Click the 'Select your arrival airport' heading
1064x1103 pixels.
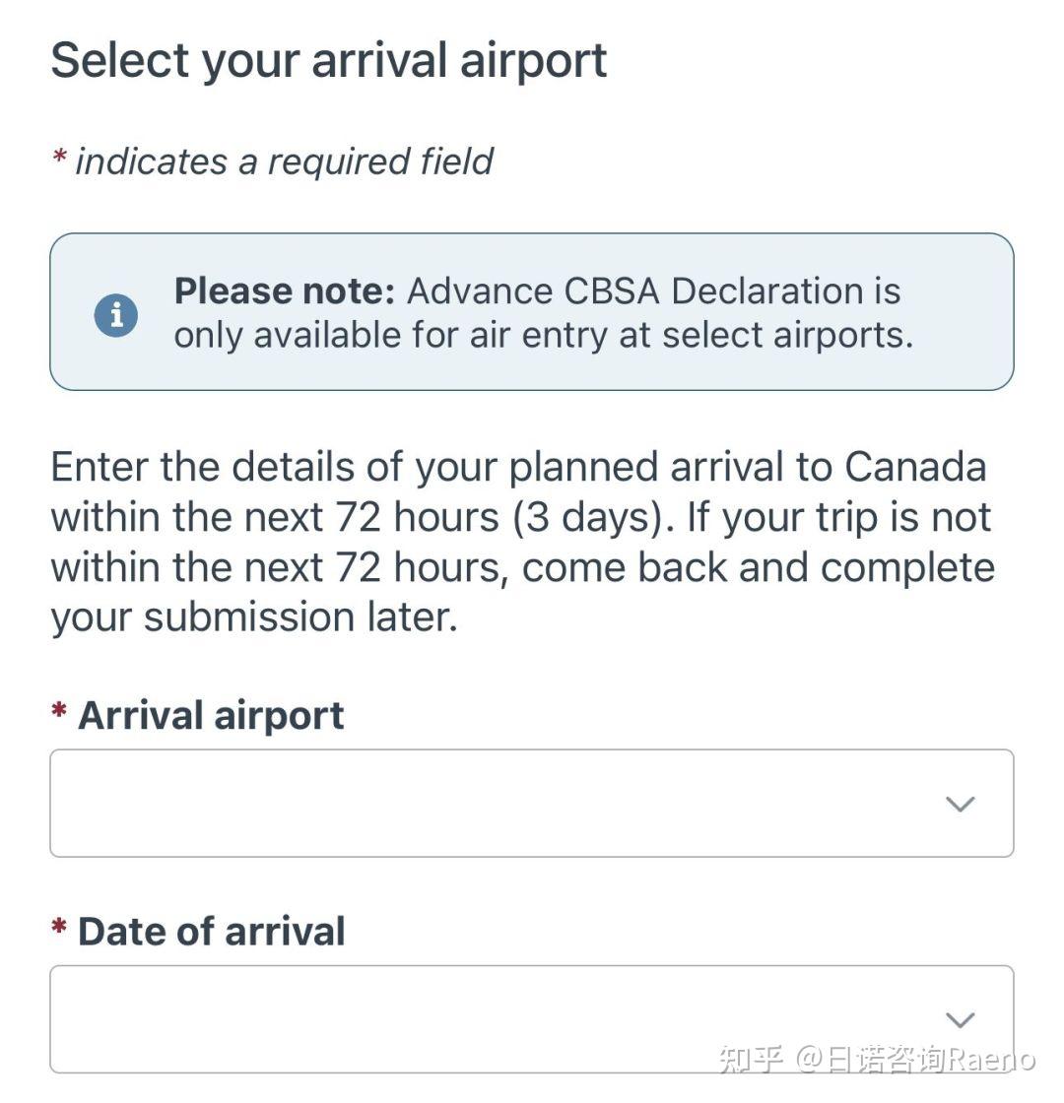pyautogui.click(x=328, y=60)
